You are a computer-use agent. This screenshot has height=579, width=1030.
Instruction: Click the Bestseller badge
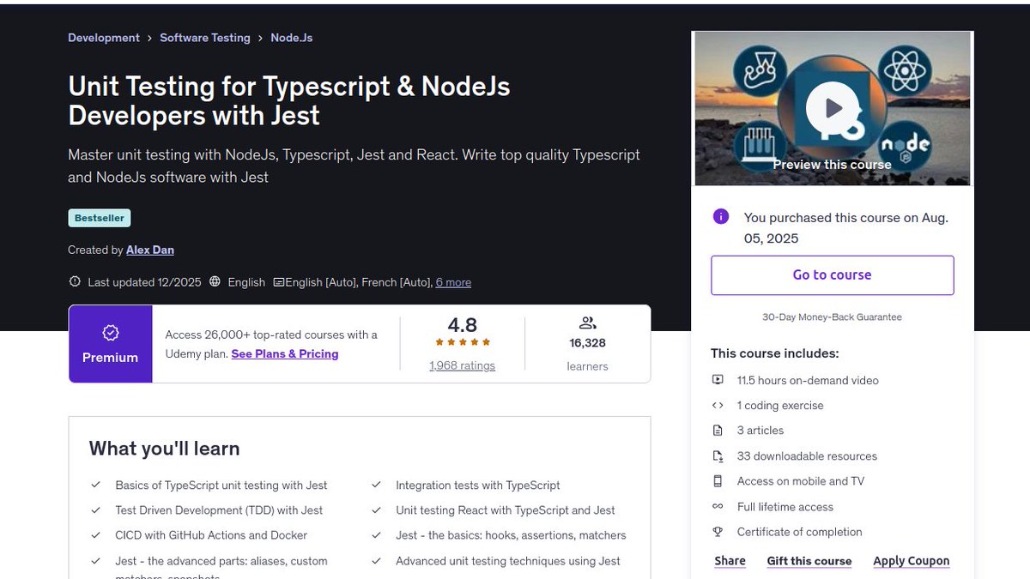(x=100, y=218)
